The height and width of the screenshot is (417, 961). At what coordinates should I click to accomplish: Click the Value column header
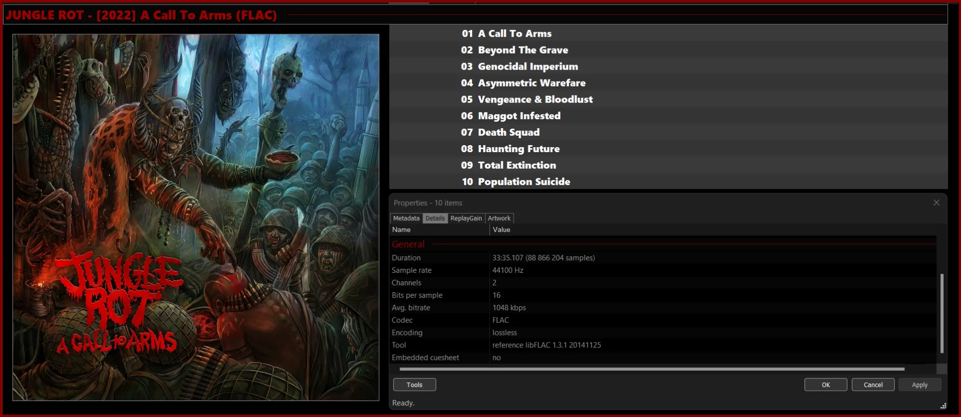(x=713, y=230)
